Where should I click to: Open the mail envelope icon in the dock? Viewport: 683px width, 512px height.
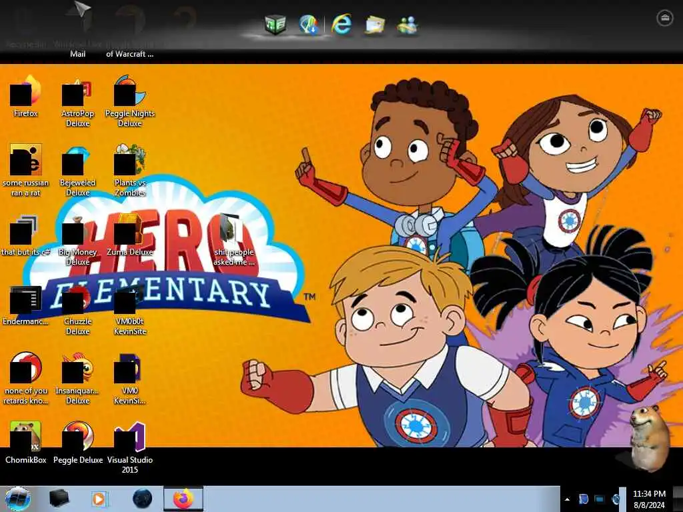click(x=375, y=25)
